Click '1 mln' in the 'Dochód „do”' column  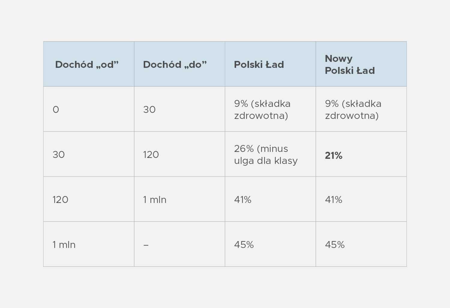155,200
